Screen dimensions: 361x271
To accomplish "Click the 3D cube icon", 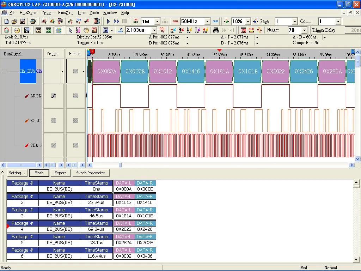I will (x=59, y=30).
